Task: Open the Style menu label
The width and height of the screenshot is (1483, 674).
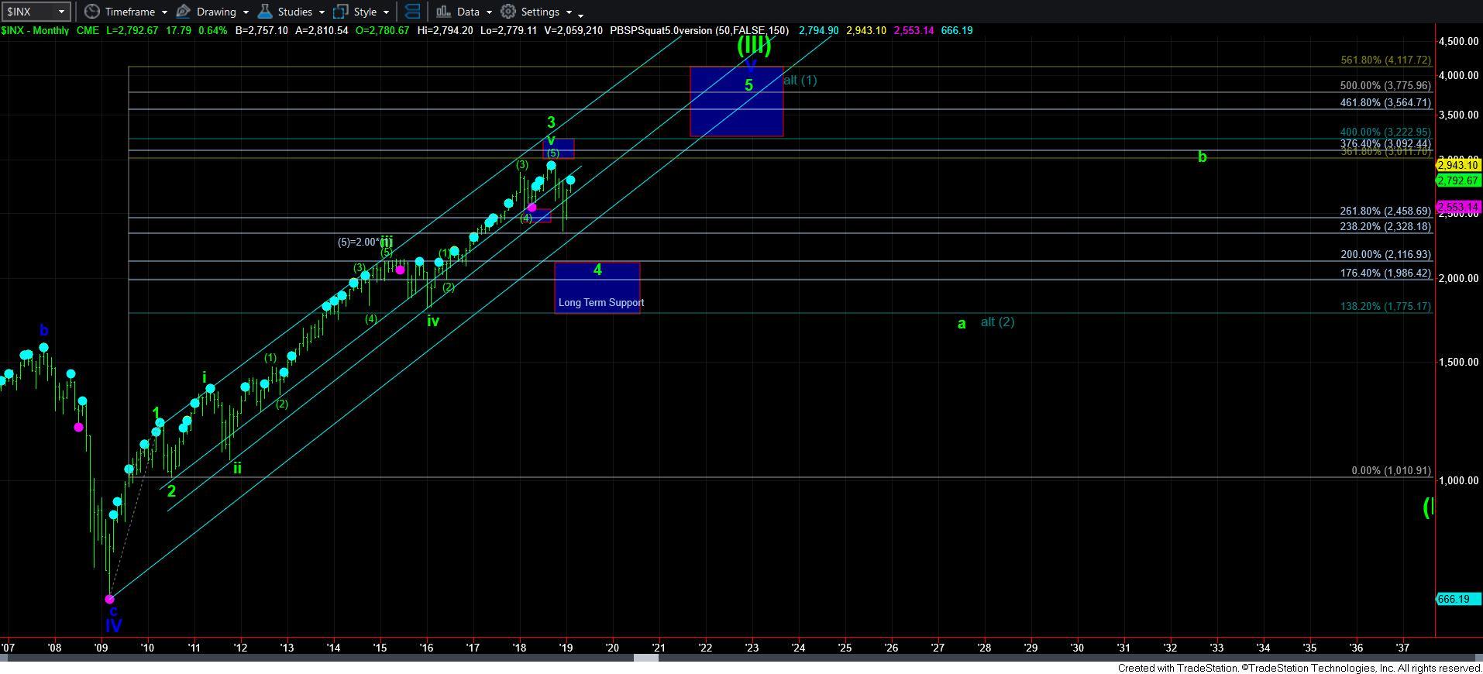Action: 364,12
